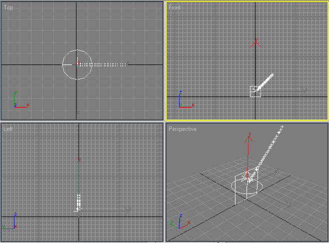This screenshot has height=243, width=329.
Task: Select the red emitter icon in Front viewport
Action: tap(256, 43)
